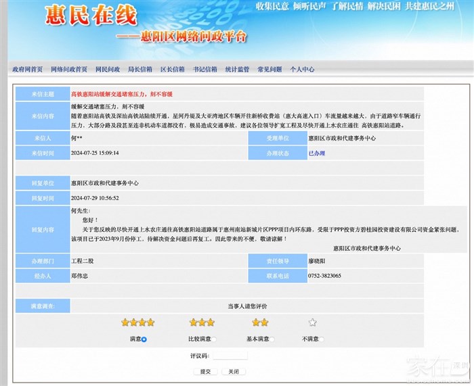474x386 pixels.
Task: Click the four-star satisfaction rating icon
Action: (x=137, y=322)
